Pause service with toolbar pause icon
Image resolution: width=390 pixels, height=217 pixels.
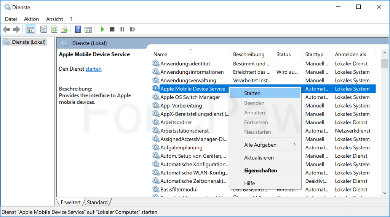122,29
